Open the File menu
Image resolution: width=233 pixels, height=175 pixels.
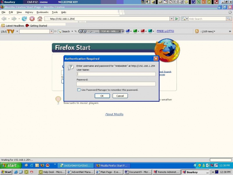[x=3, y=12]
